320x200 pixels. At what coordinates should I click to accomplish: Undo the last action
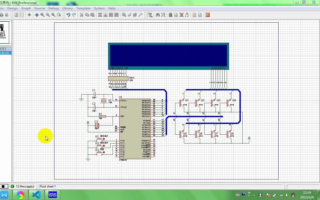pos(68,15)
